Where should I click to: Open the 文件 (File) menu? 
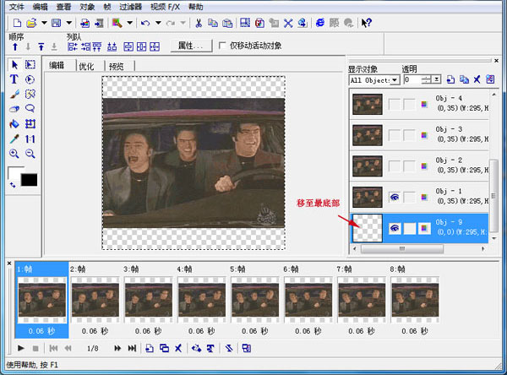pos(17,7)
